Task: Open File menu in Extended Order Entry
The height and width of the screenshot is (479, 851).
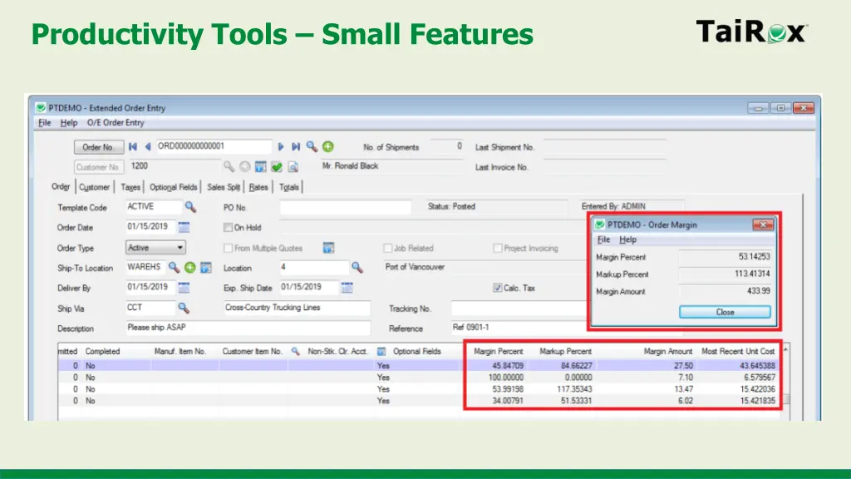Action: (45, 123)
